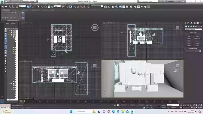Viewport: 203px width, 114px height.
Task: Activate the Select and Place tool
Action: click(x=53, y=7)
